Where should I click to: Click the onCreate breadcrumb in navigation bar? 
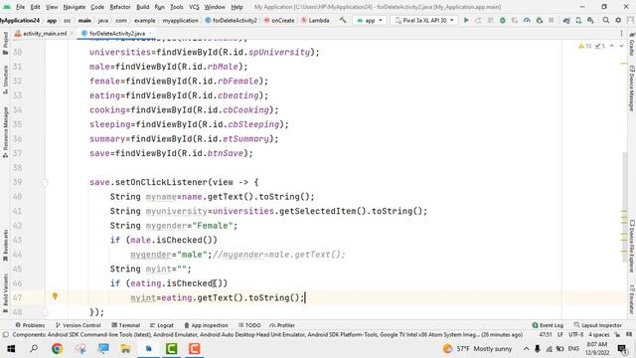tap(279, 20)
